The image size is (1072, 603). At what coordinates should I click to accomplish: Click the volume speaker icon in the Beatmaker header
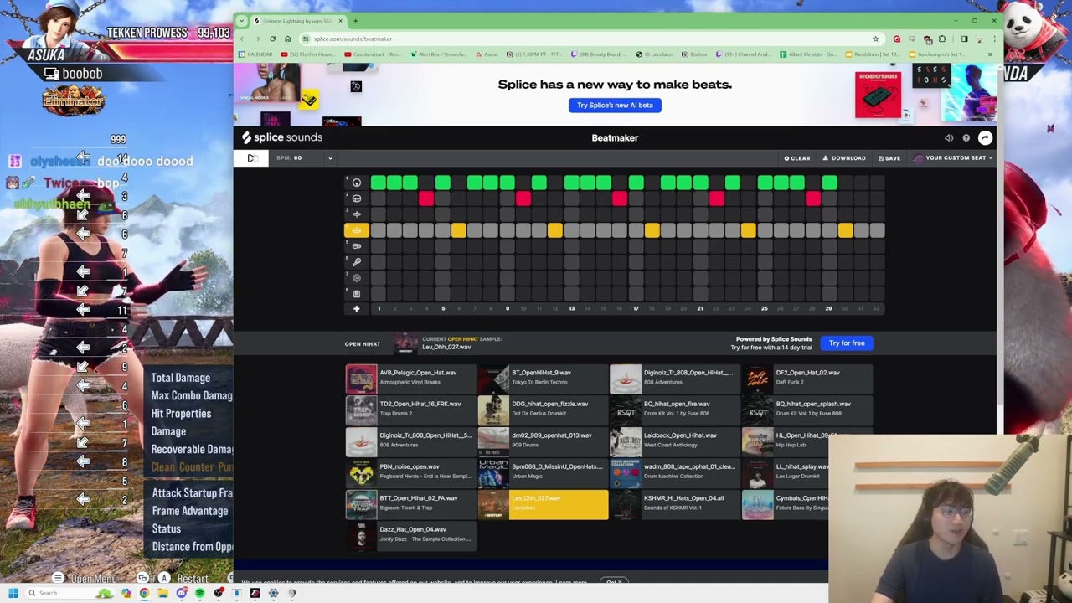949,138
